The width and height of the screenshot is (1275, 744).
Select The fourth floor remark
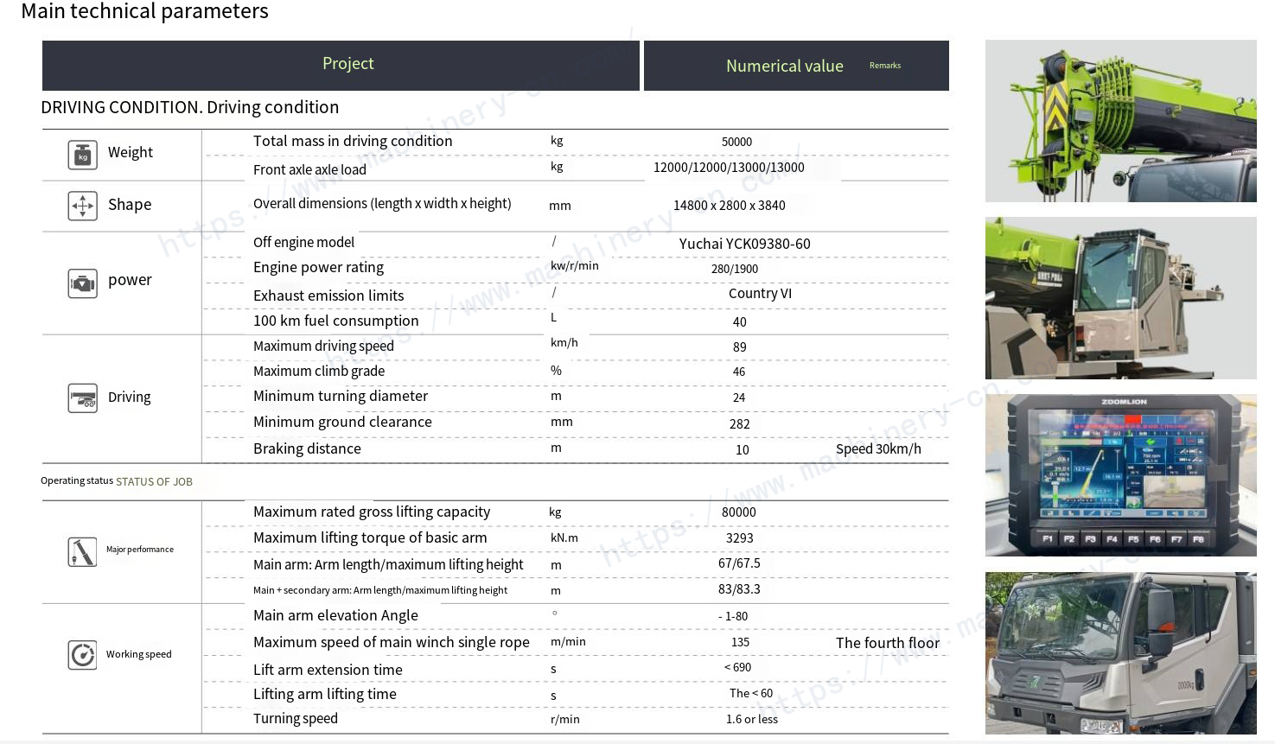[888, 643]
